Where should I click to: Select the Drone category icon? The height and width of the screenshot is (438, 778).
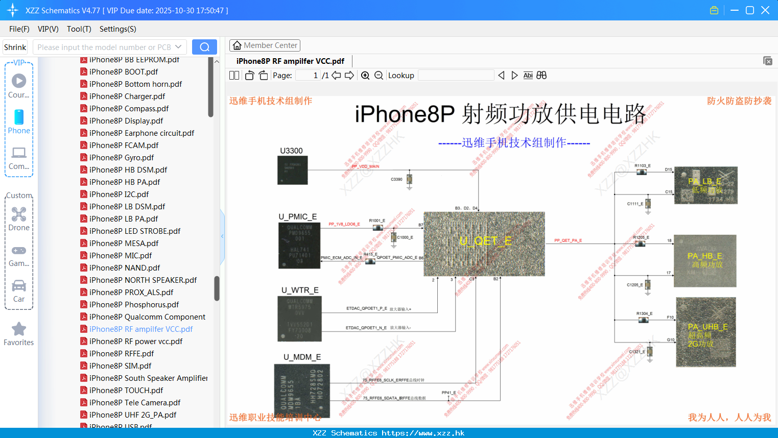19,219
